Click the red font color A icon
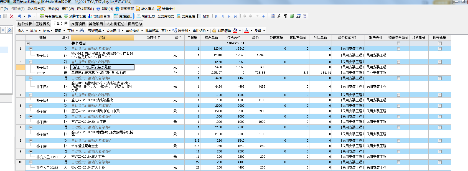The width and height of the screenshot is (468, 171). pyautogui.click(x=246, y=30)
